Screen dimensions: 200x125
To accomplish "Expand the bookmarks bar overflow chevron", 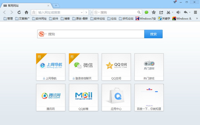I will coord(197,19).
